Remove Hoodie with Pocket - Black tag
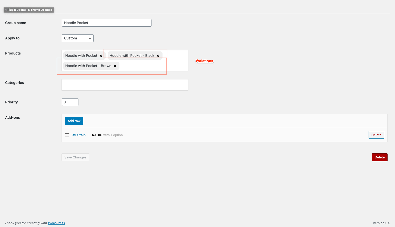 tap(158, 56)
